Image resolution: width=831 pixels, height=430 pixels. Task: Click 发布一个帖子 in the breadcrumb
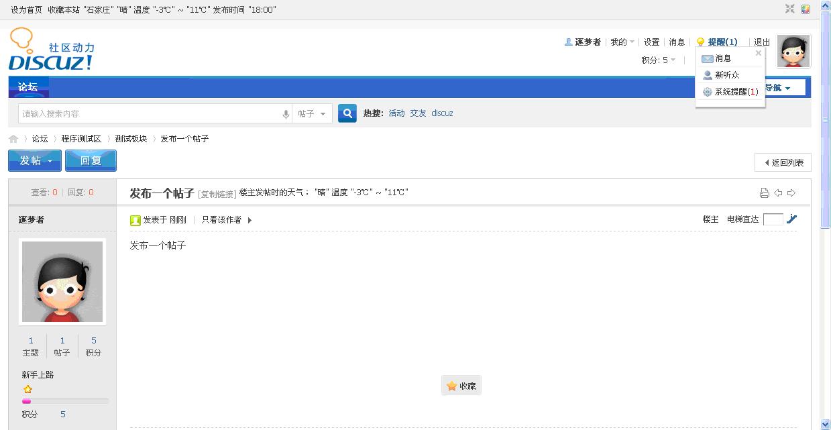pyautogui.click(x=184, y=139)
